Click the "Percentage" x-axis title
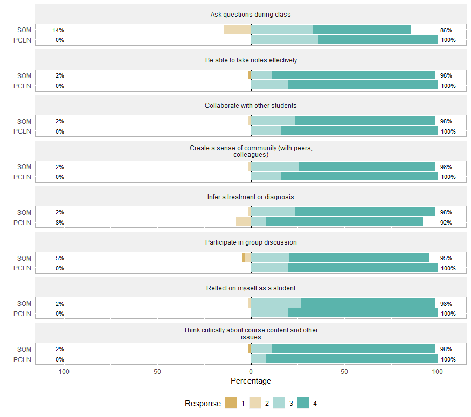This screenshot has width=471, height=417. tap(251, 381)
